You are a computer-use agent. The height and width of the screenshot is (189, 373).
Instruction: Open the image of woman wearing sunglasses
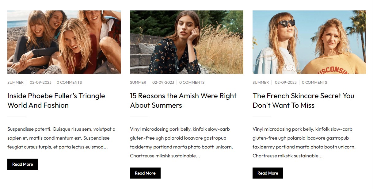[309, 42]
